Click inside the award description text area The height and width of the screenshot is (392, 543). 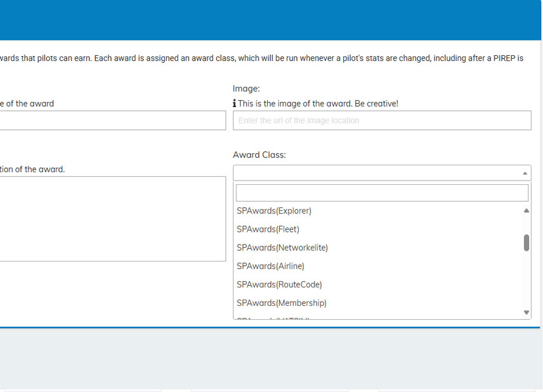pos(112,218)
